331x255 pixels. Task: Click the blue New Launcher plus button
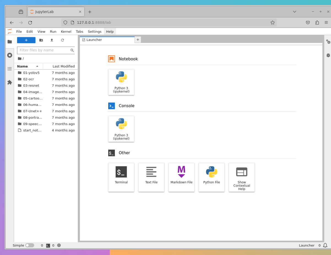click(26, 40)
